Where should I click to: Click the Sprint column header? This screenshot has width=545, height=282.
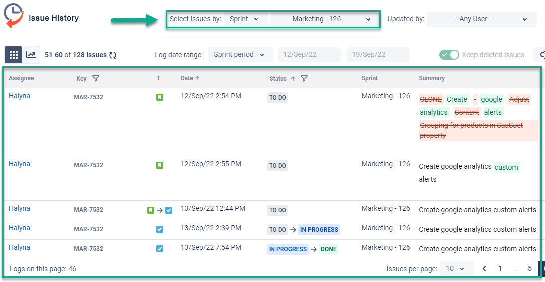pyautogui.click(x=369, y=78)
